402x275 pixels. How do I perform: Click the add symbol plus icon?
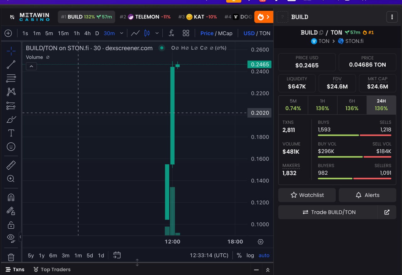(x=8, y=33)
